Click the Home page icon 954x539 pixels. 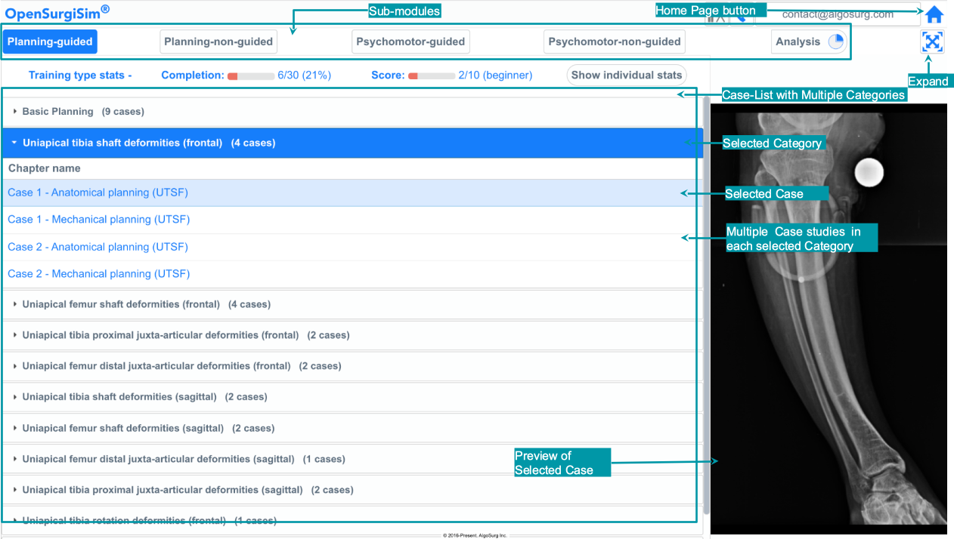[x=934, y=14]
